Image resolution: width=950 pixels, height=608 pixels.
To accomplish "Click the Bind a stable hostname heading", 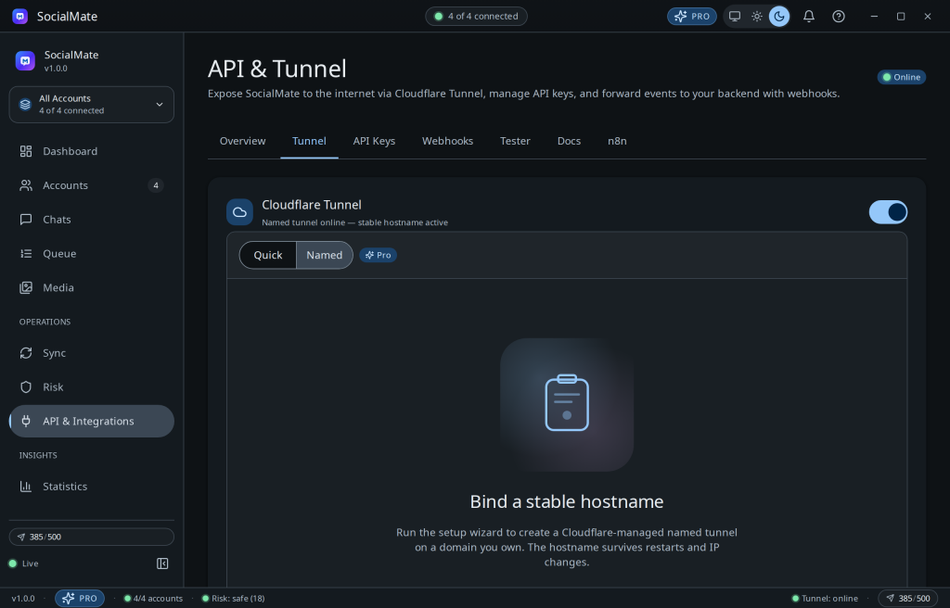I will [x=567, y=501].
